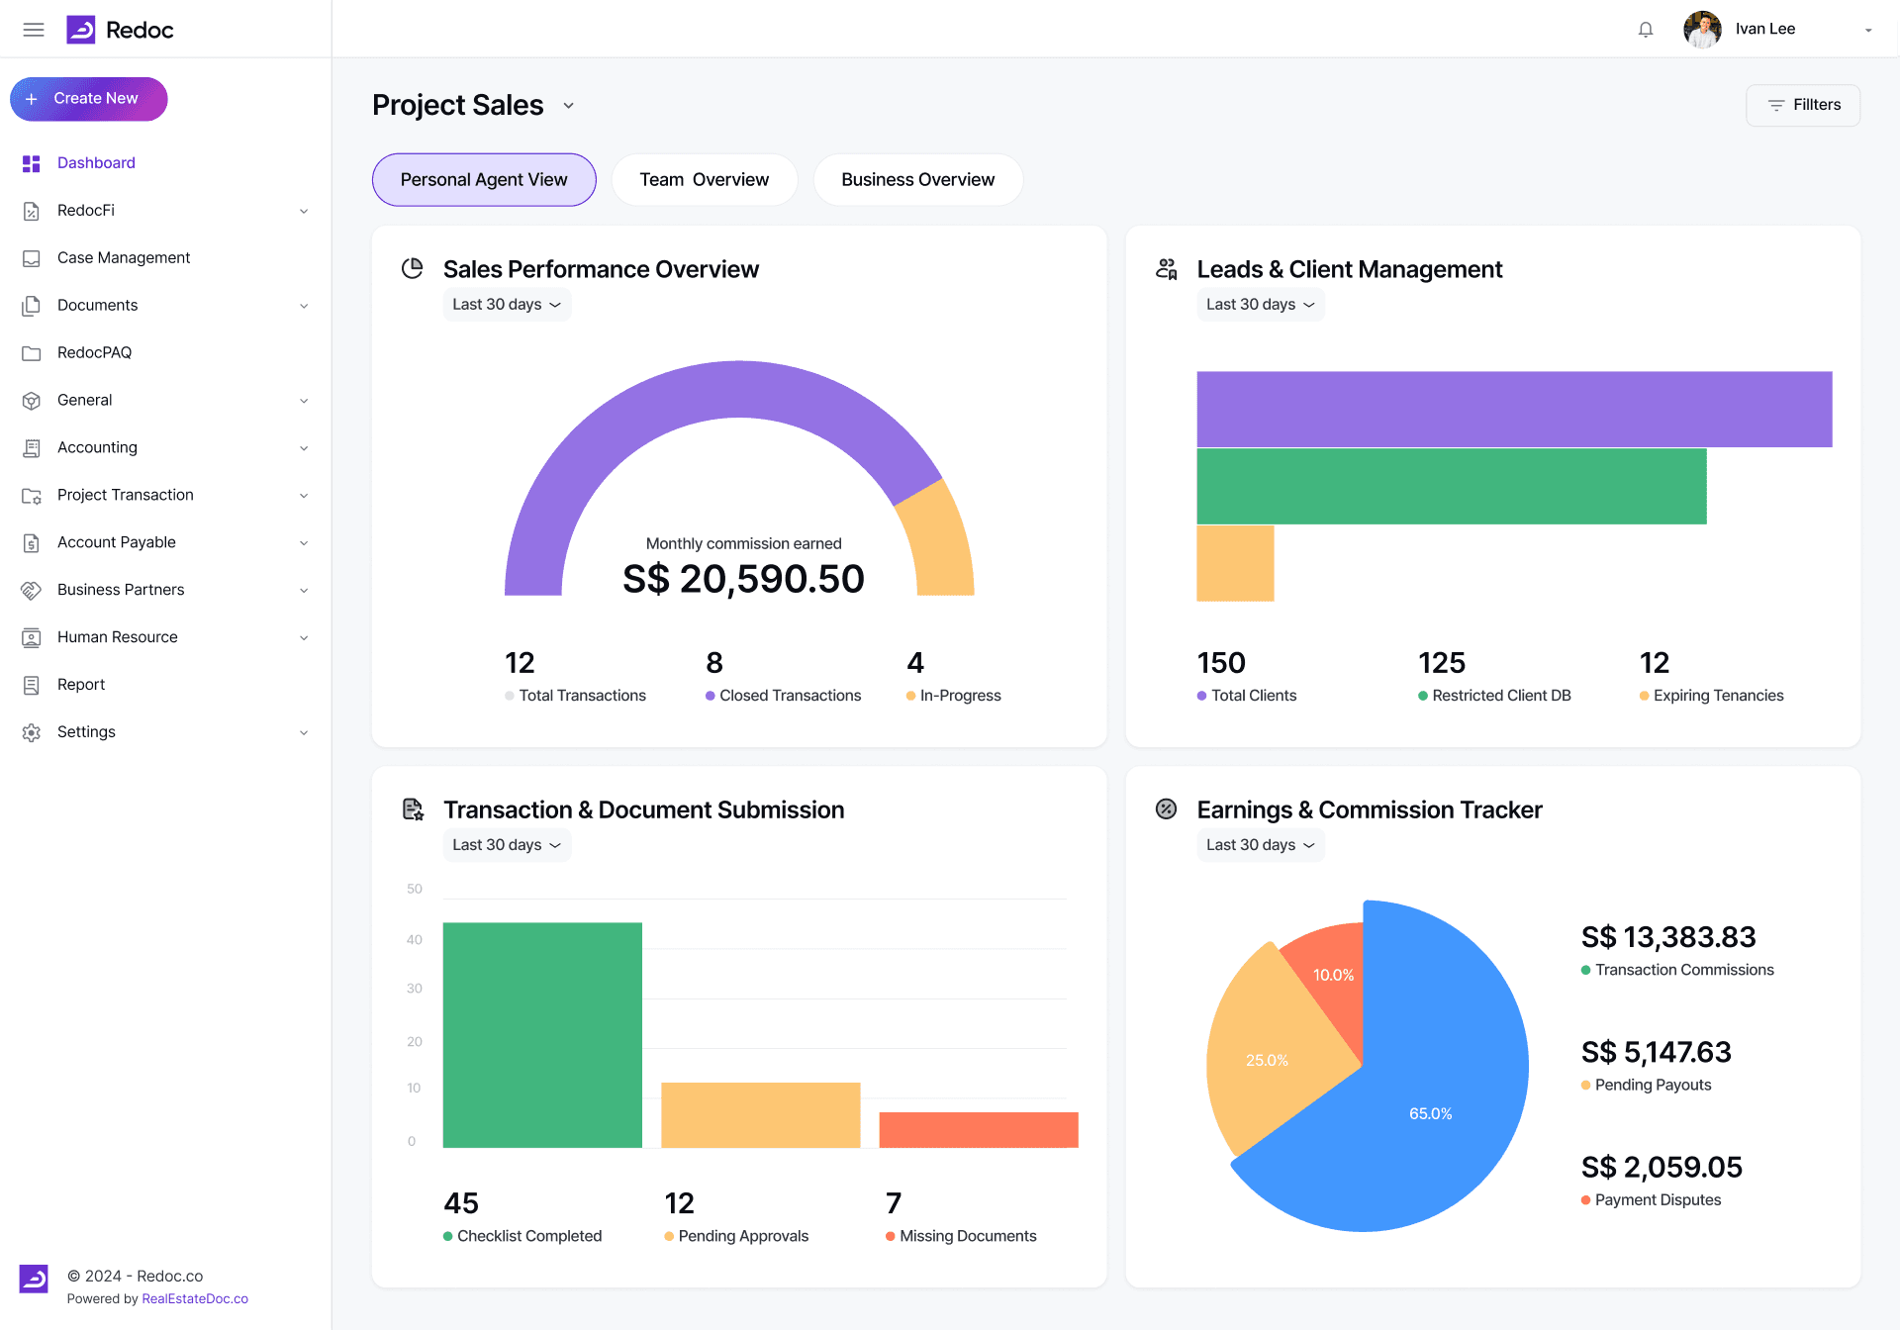Image resolution: width=1900 pixels, height=1330 pixels.
Task: Expand the Accounting sidebar section
Action: click(165, 447)
